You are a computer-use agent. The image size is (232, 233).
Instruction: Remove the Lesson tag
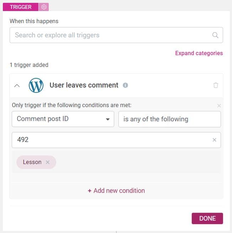(48, 162)
